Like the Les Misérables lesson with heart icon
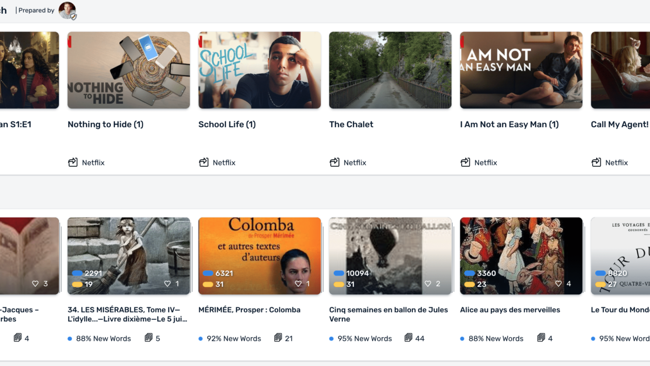The height and width of the screenshot is (366, 650). click(167, 284)
